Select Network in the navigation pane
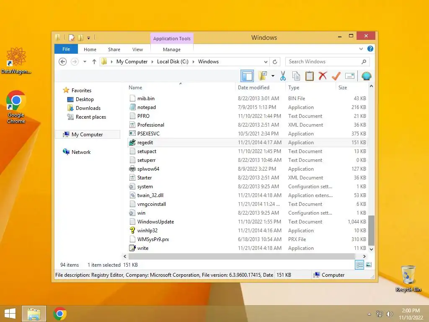429x322 pixels. [81, 152]
